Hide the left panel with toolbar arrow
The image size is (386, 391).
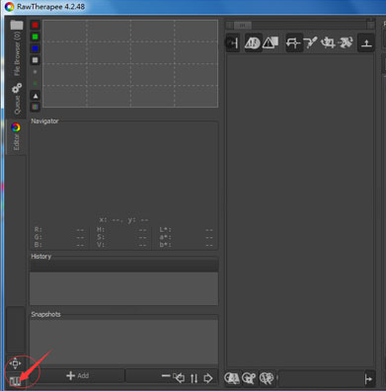click(x=233, y=42)
